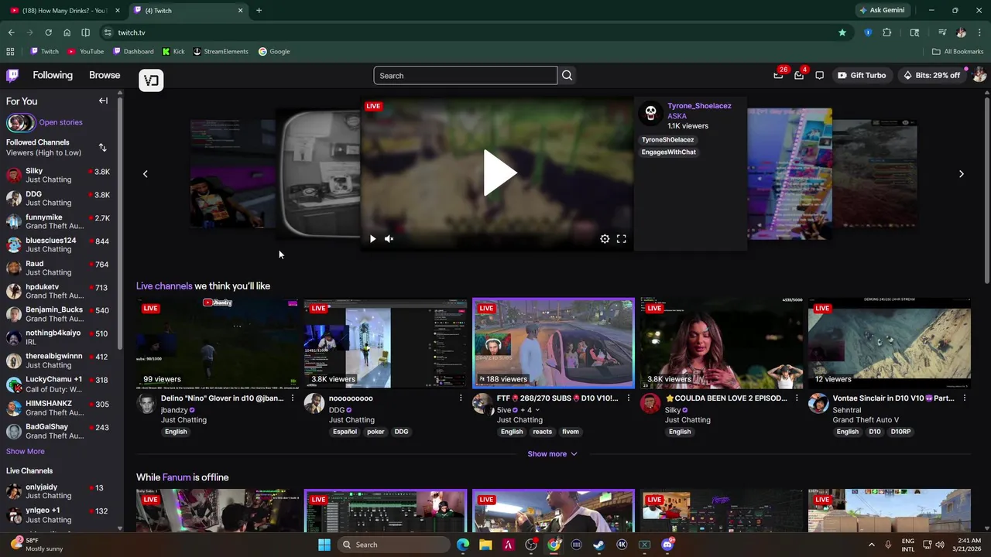
Task: Bookmark this page with star icon
Action: (842, 32)
